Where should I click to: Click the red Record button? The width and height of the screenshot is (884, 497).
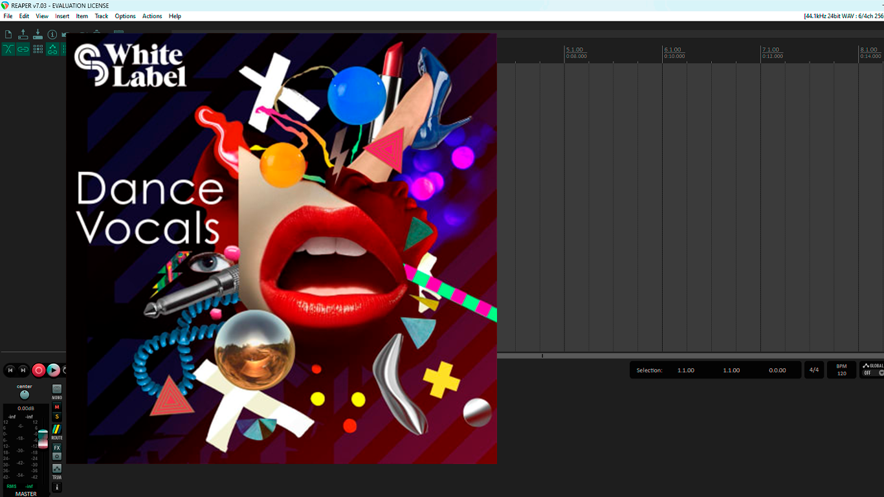tap(39, 370)
